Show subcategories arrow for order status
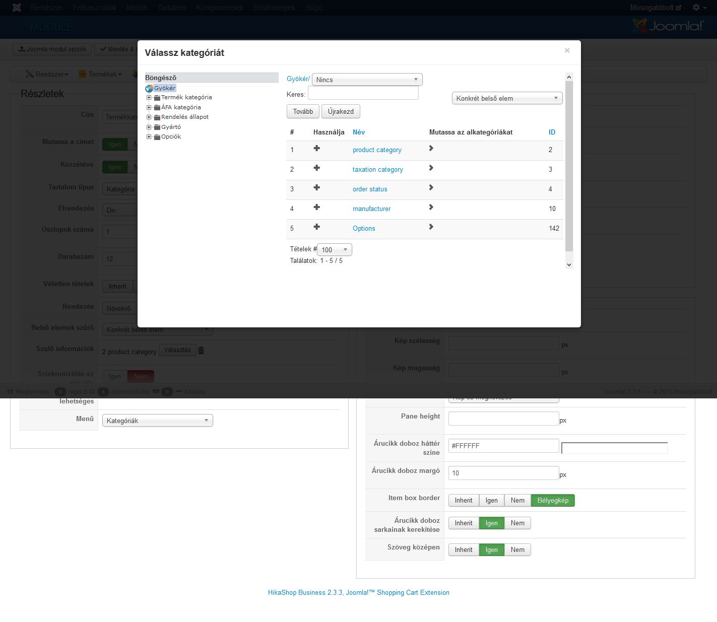 click(431, 188)
